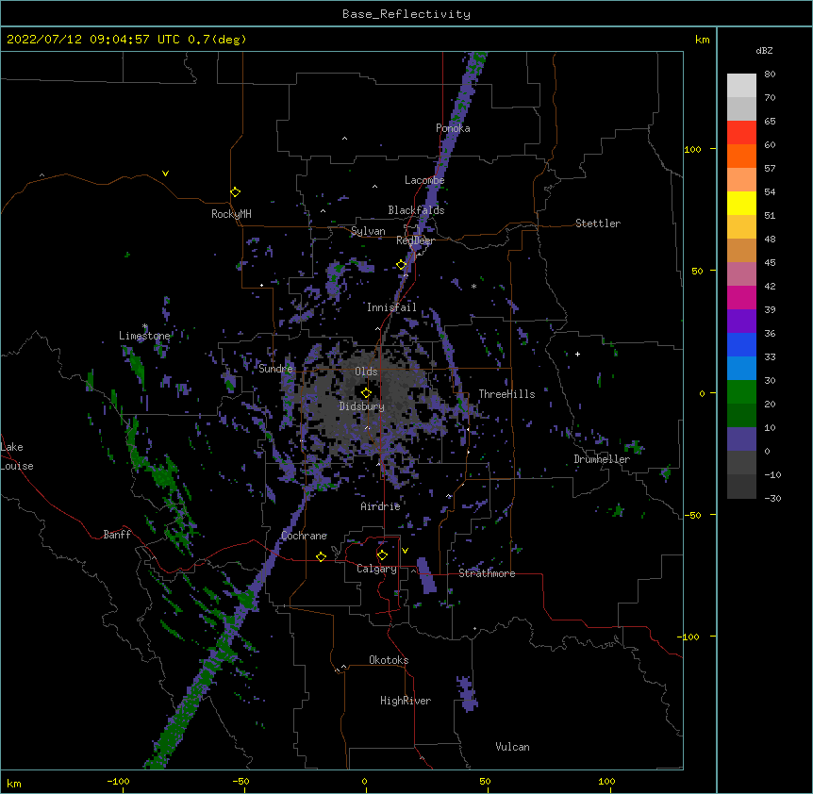Viewport: 813px width, 794px height.
Task: Click the Innisfail city label
Action: coord(391,307)
